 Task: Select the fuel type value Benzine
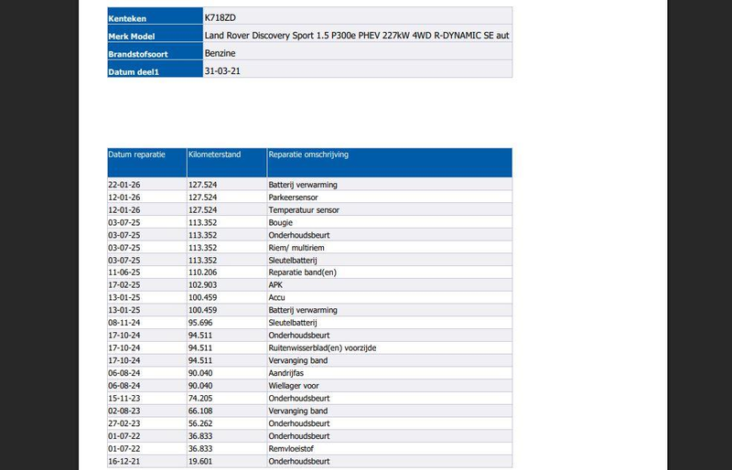click(x=220, y=53)
